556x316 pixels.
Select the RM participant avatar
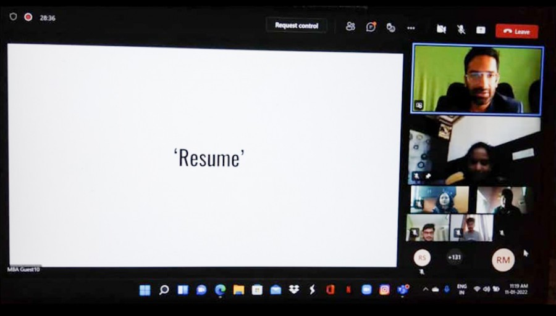click(x=503, y=260)
